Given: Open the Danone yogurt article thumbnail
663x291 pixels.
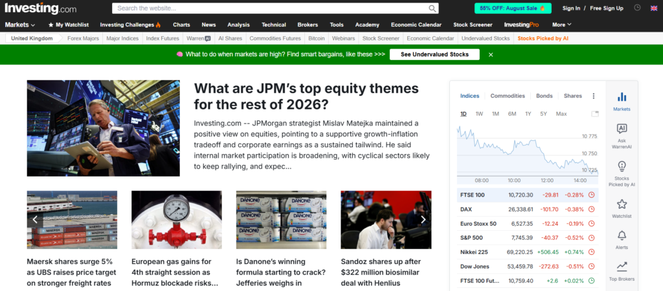Looking at the screenshot, I should coord(281,220).
